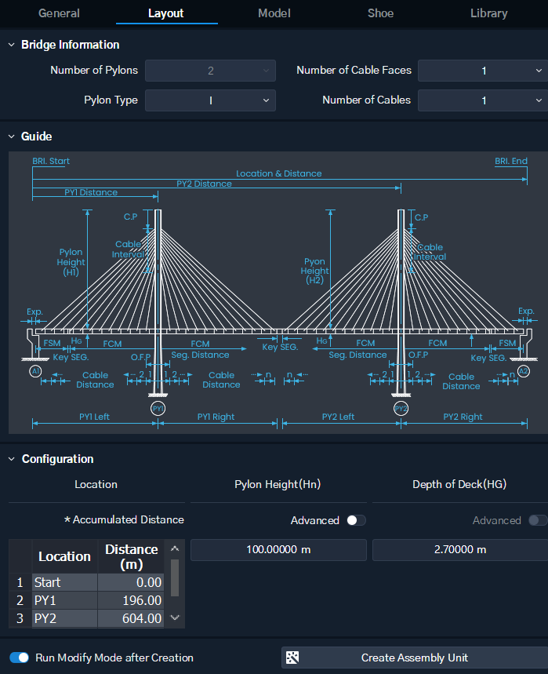The width and height of the screenshot is (548, 674).
Task: Disable Run Modify Mode after Creation
Action: pyautogui.click(x=20, y=658)
